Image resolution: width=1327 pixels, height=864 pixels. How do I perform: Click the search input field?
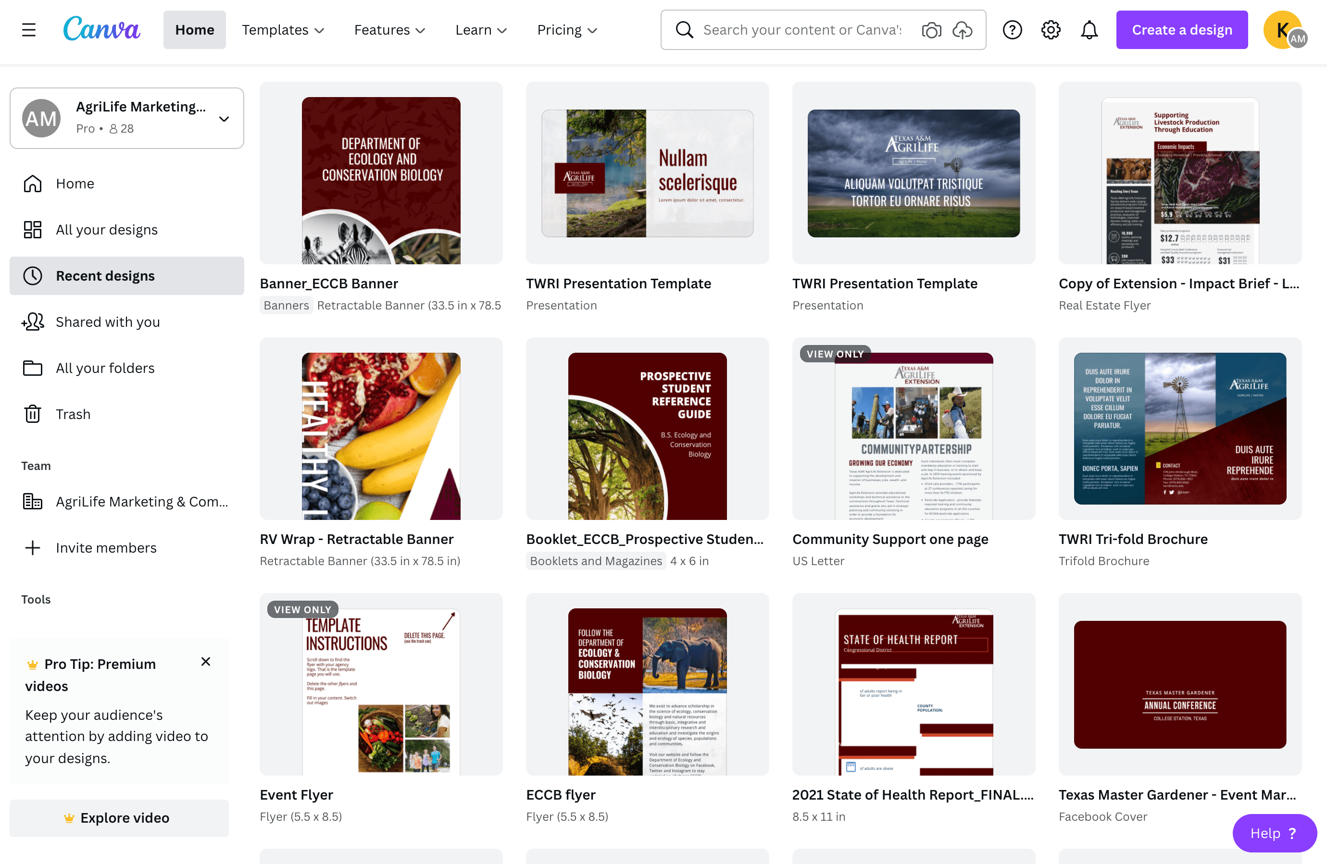802,29
